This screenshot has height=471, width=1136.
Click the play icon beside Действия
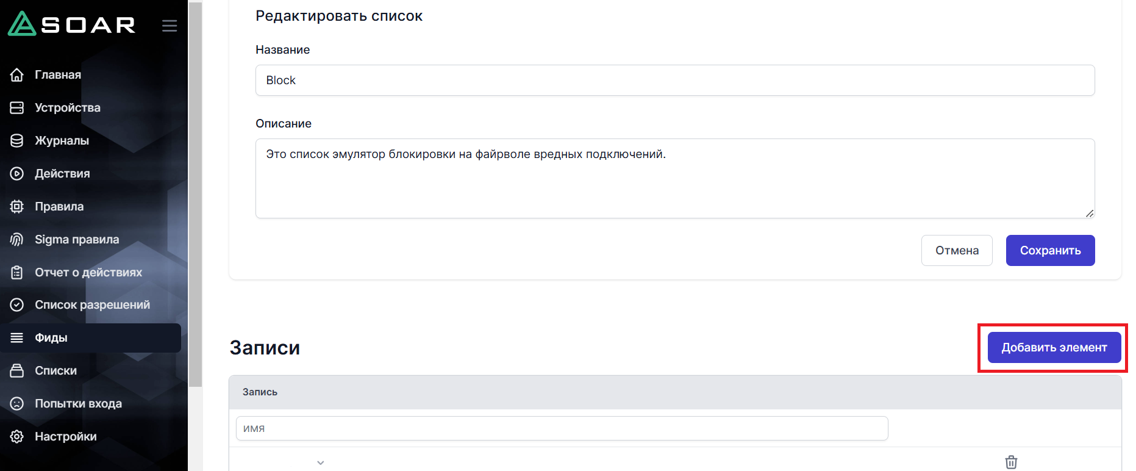[x=17, y=174]
